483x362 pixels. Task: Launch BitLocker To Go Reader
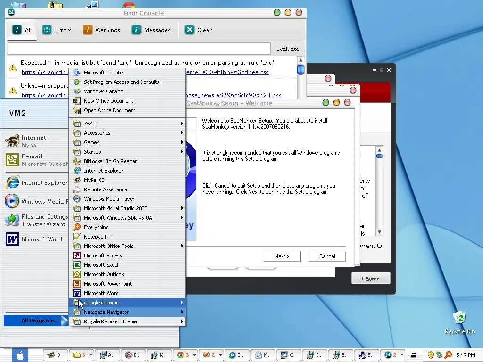coord(127,161)
